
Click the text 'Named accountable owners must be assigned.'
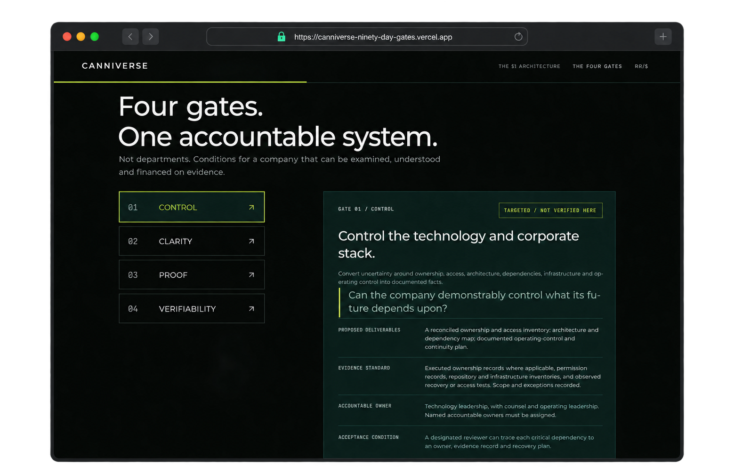(x=490, y=415)
